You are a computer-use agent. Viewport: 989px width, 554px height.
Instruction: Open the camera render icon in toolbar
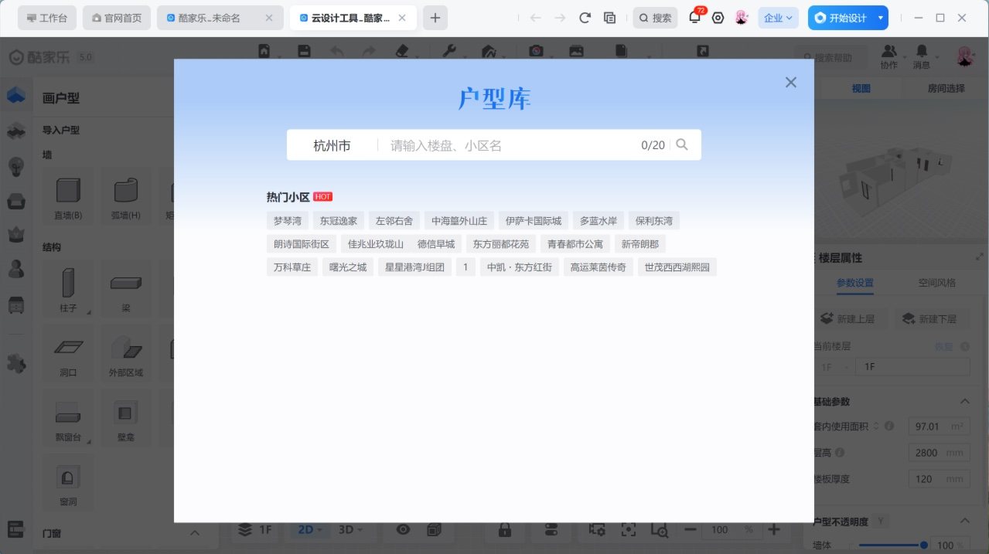(536, 51)
